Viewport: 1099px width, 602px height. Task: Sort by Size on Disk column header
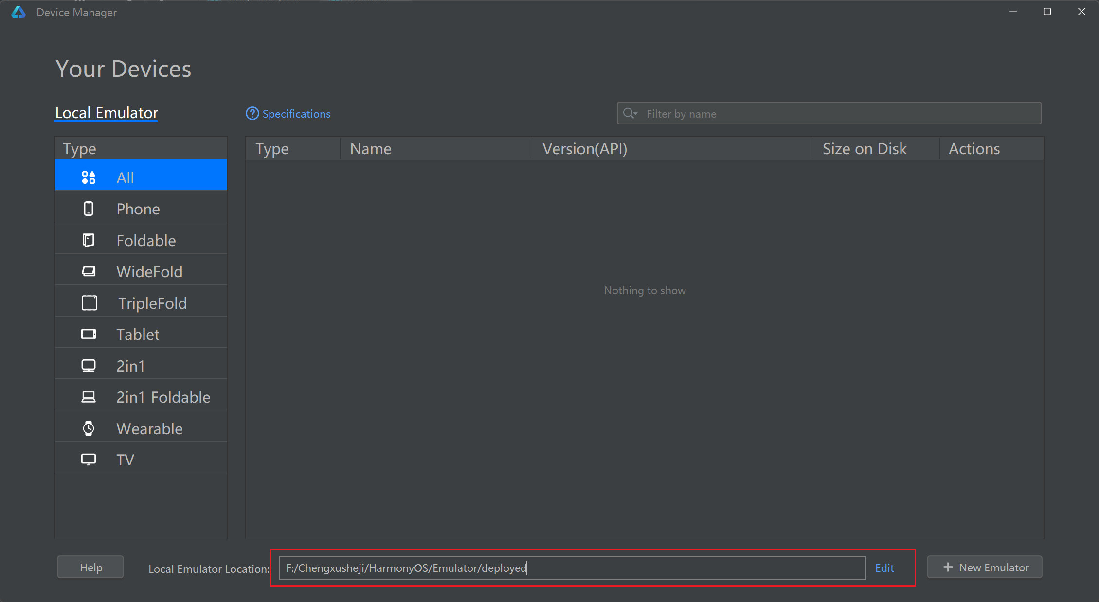coord(864,149)
